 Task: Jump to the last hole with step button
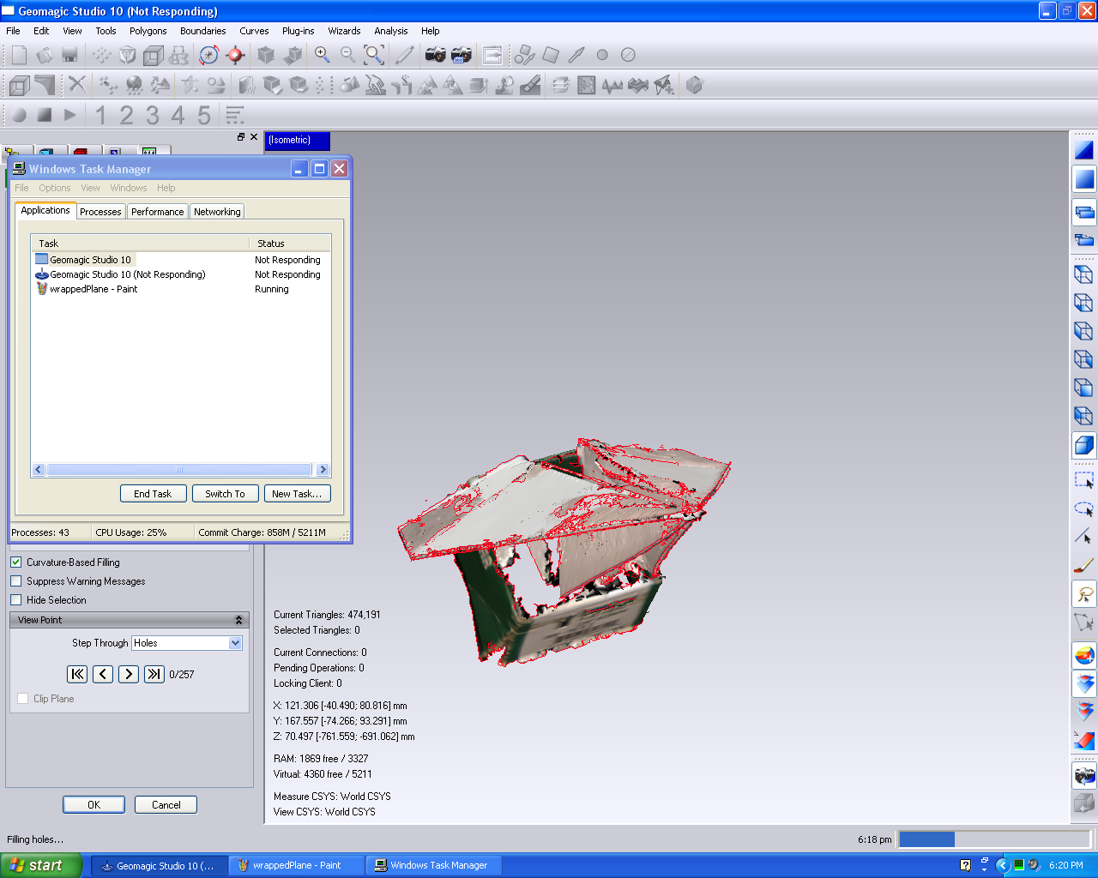154,674
